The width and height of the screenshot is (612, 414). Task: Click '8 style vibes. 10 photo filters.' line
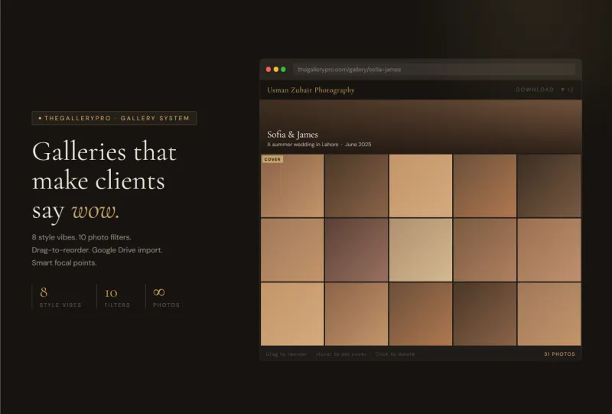[x=82, y=237]
